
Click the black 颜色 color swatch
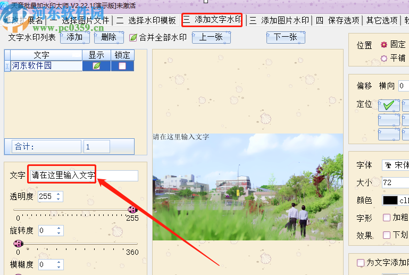coord(390,201)
